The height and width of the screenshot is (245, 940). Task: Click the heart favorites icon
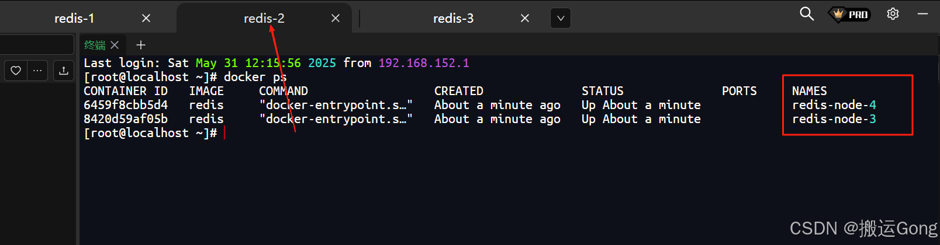(16, 71)
